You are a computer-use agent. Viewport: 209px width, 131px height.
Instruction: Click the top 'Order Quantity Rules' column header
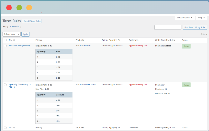click(x=165, y=40)
